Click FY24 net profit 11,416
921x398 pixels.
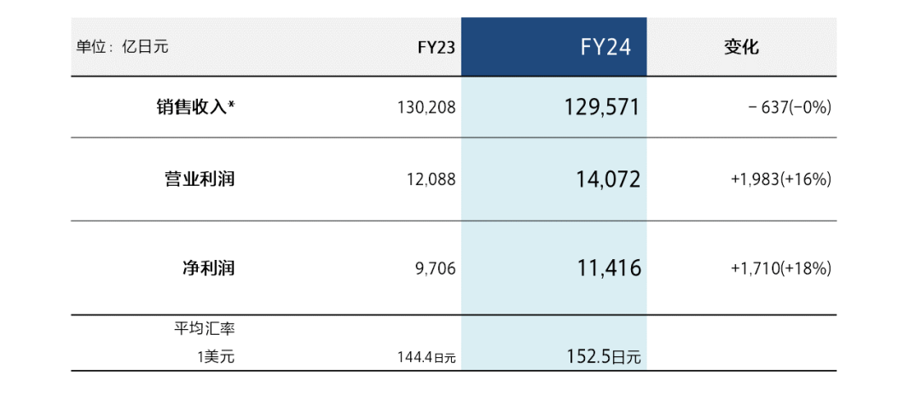coord(609,268)
